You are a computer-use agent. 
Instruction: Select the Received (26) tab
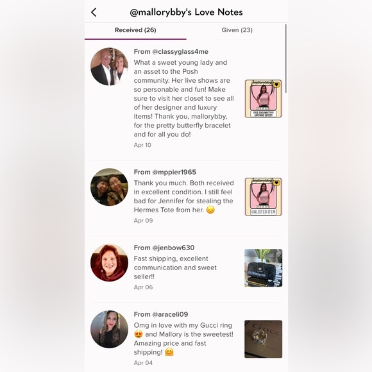click(135, 30)
